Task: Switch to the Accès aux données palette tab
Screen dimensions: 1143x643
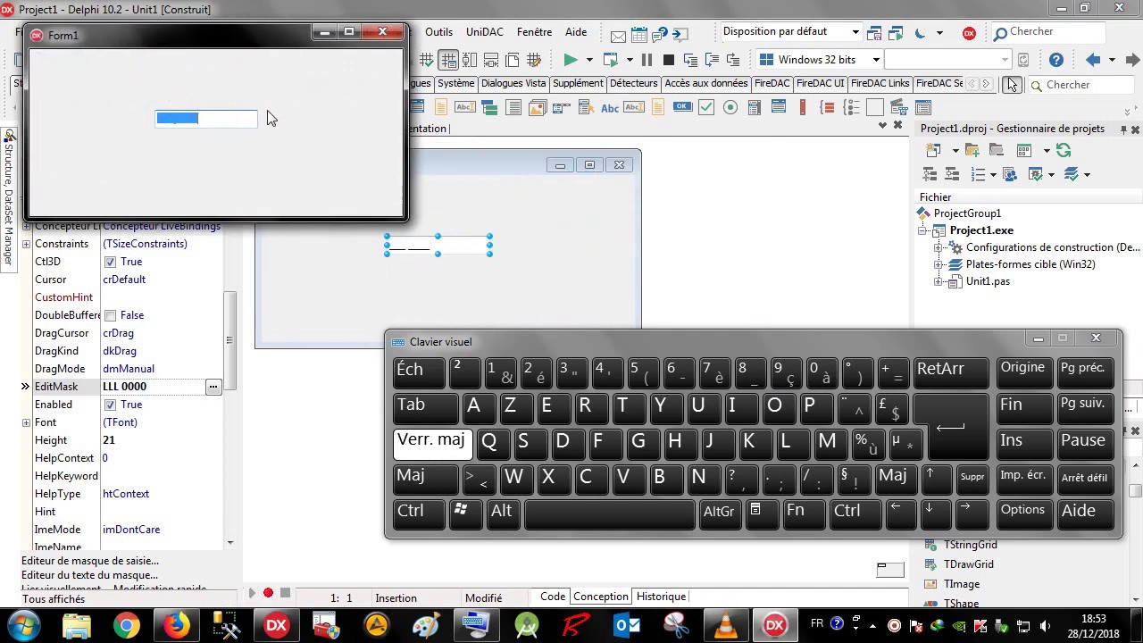Action: click(x=706, y=83)
